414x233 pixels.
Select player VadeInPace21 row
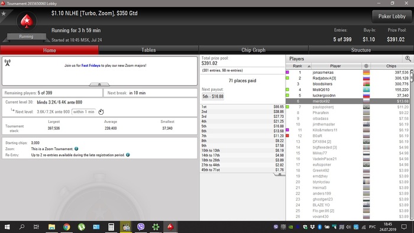click(x=348, y=159)
